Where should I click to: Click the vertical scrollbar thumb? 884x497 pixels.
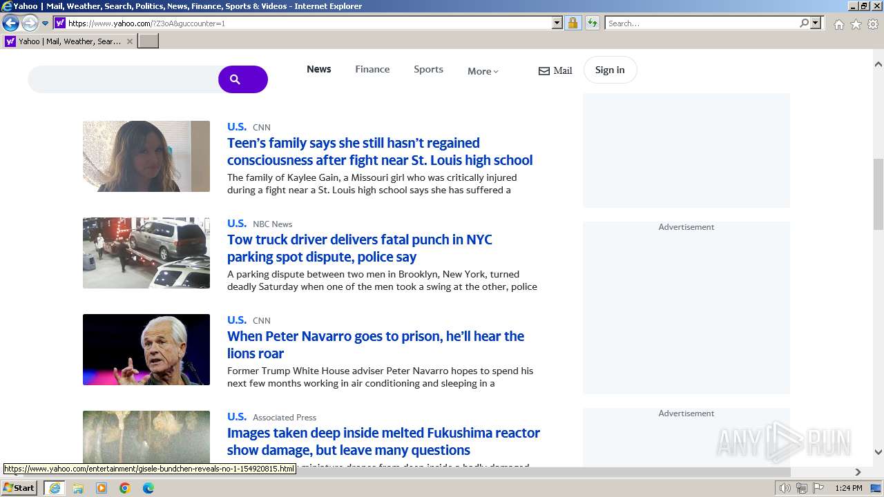point(878,195)
